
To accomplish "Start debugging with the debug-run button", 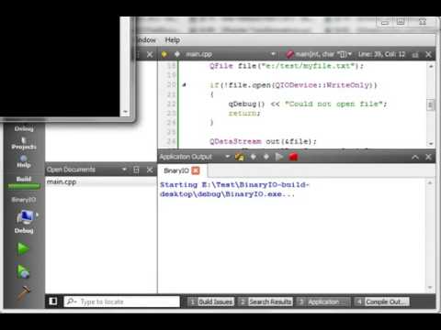I will [x=23, y=271].
